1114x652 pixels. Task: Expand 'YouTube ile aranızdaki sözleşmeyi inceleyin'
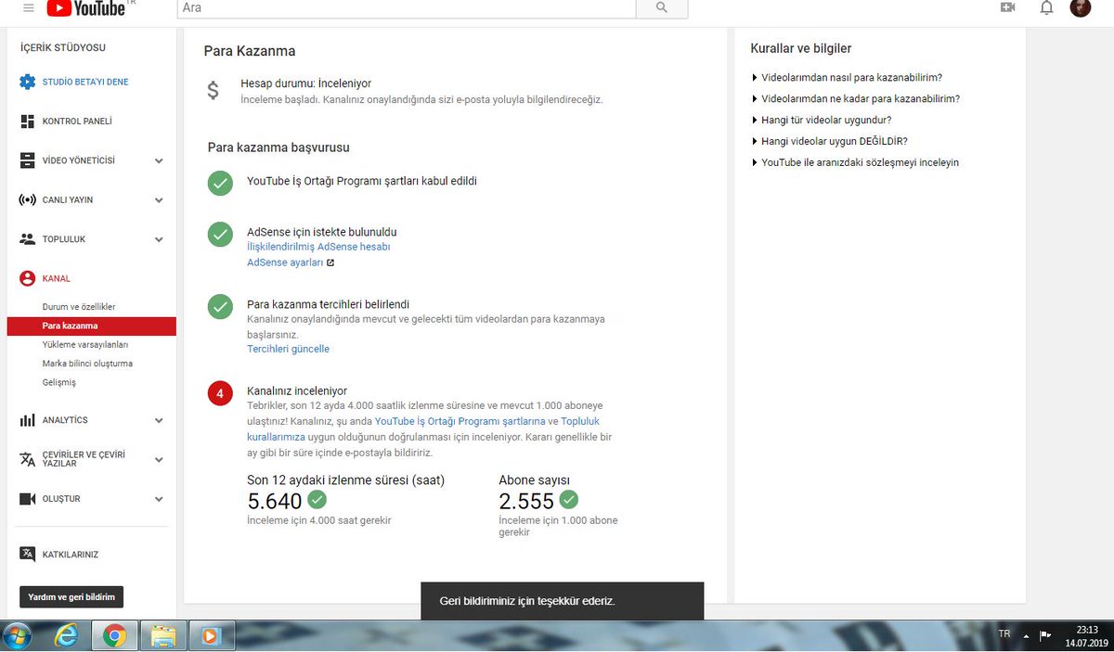[854, 162]
